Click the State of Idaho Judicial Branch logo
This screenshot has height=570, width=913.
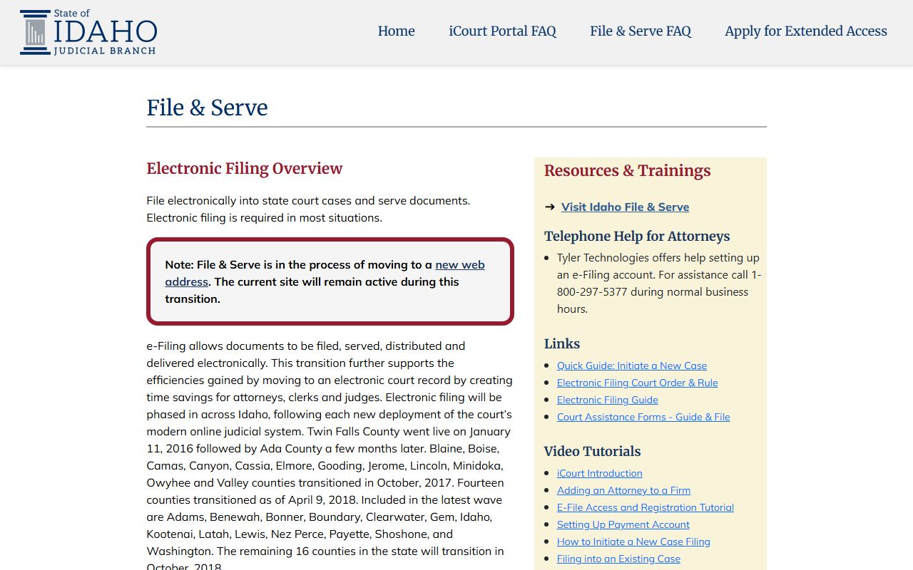[88, 32]
